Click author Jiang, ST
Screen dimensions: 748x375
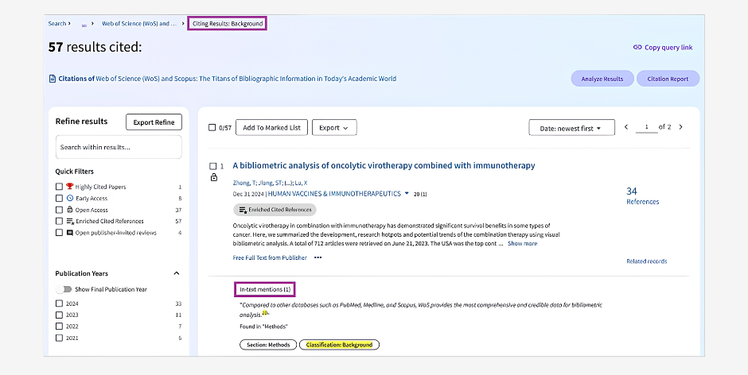click(269, 183)
